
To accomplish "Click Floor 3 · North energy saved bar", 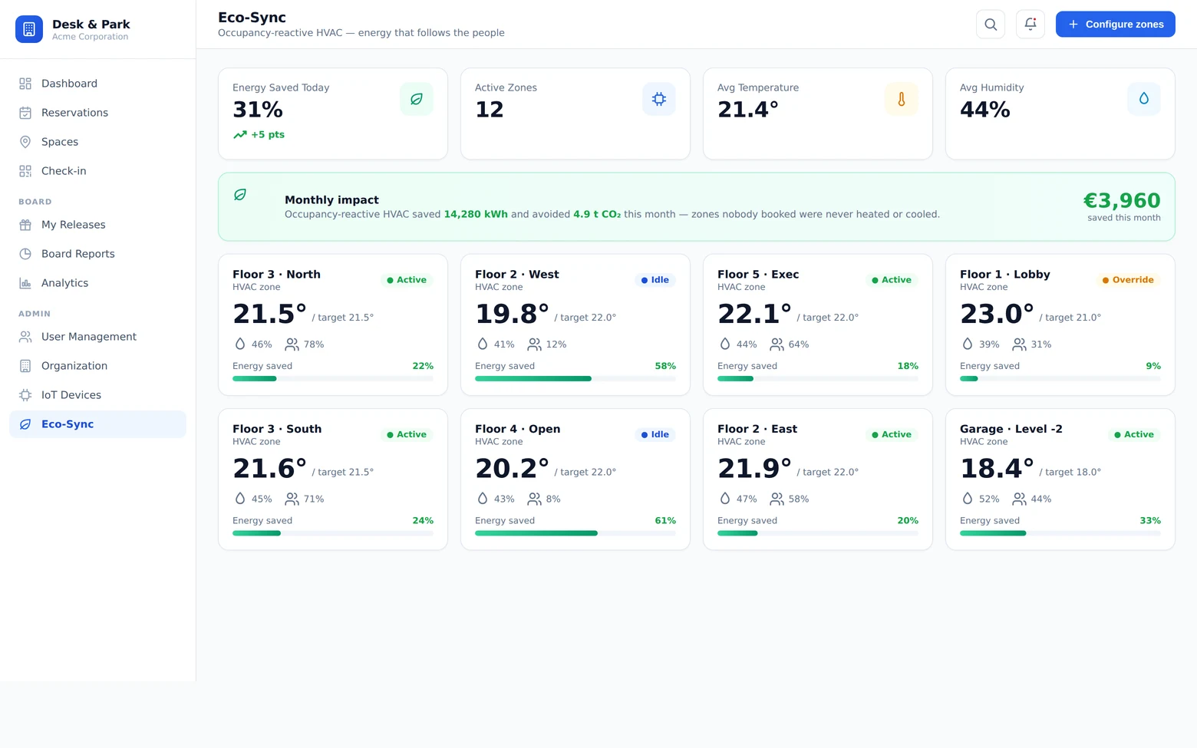I will click(x=333, y=378).
